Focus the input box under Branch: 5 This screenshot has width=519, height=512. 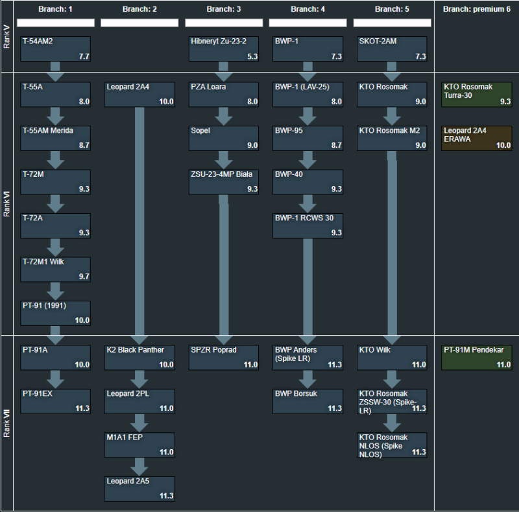coord(392,23)
